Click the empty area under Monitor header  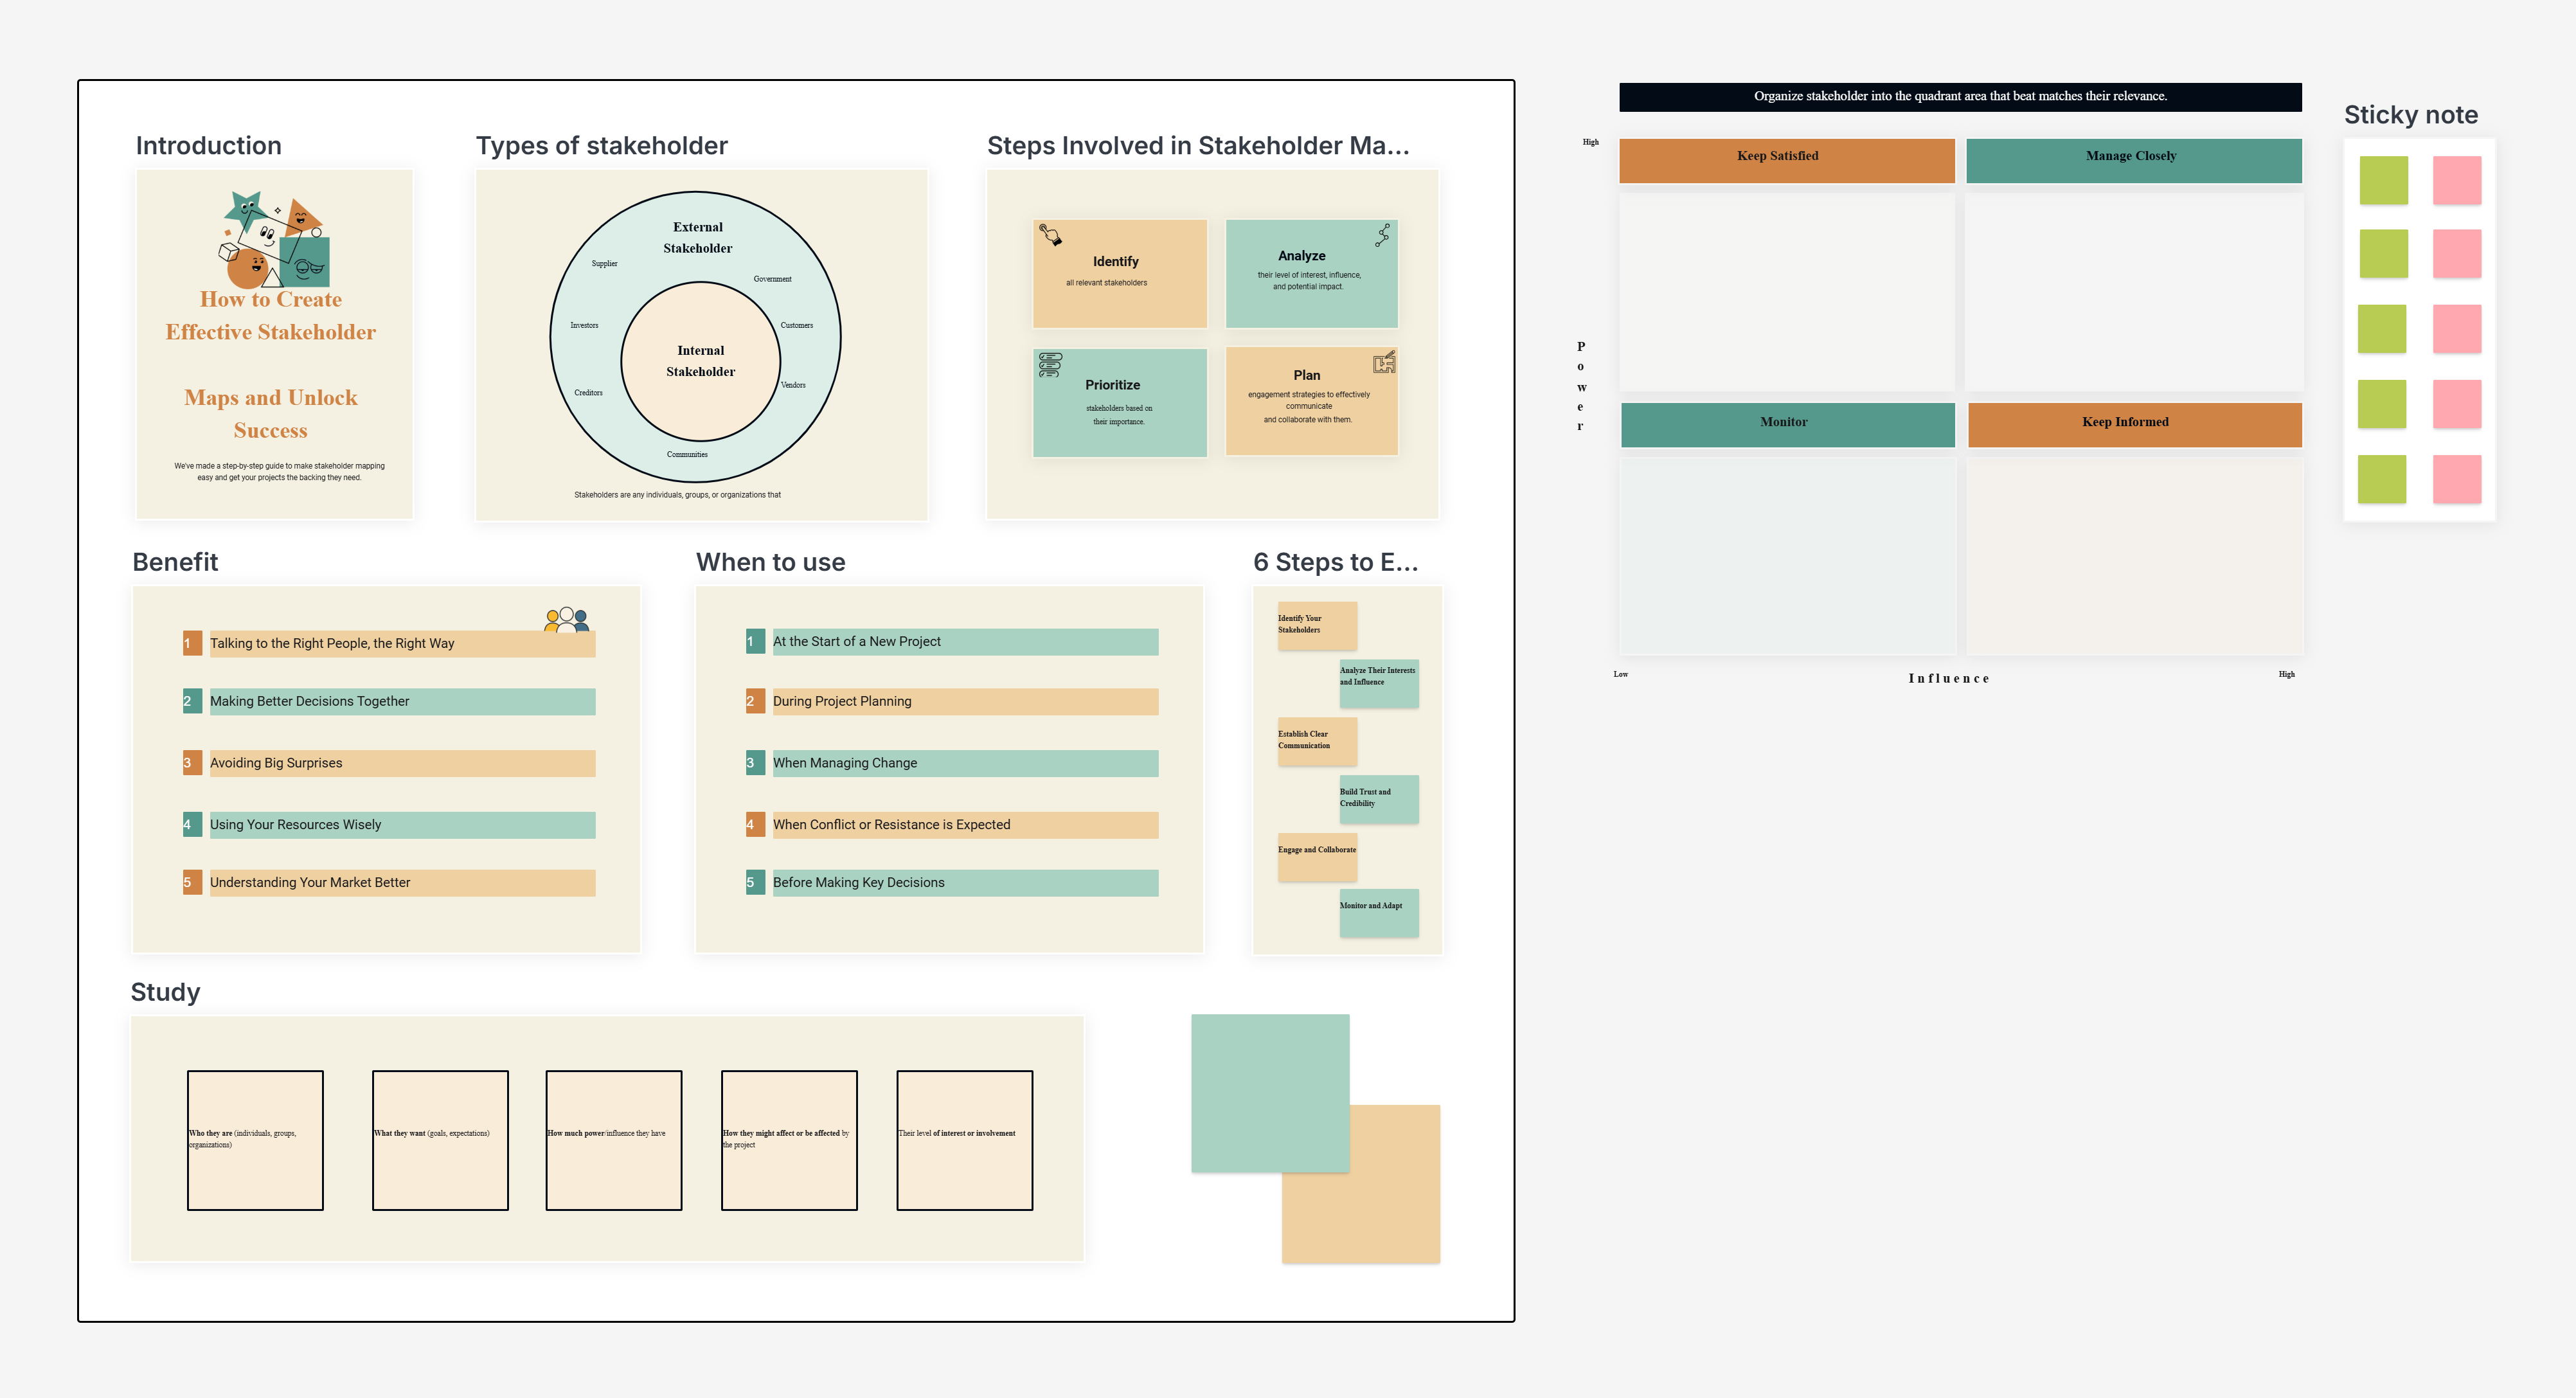pos(1788,556)
